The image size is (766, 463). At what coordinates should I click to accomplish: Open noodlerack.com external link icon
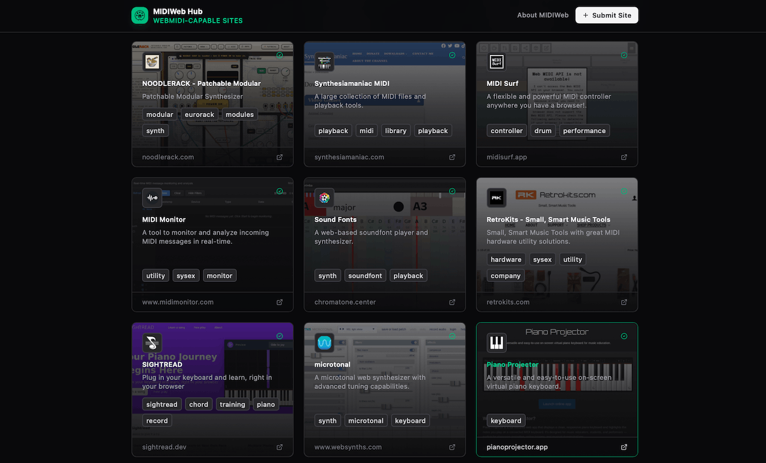(279, 157)
